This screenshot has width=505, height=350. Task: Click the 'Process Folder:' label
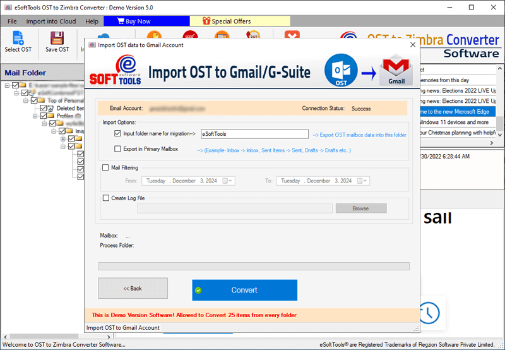tap(117, 245)
